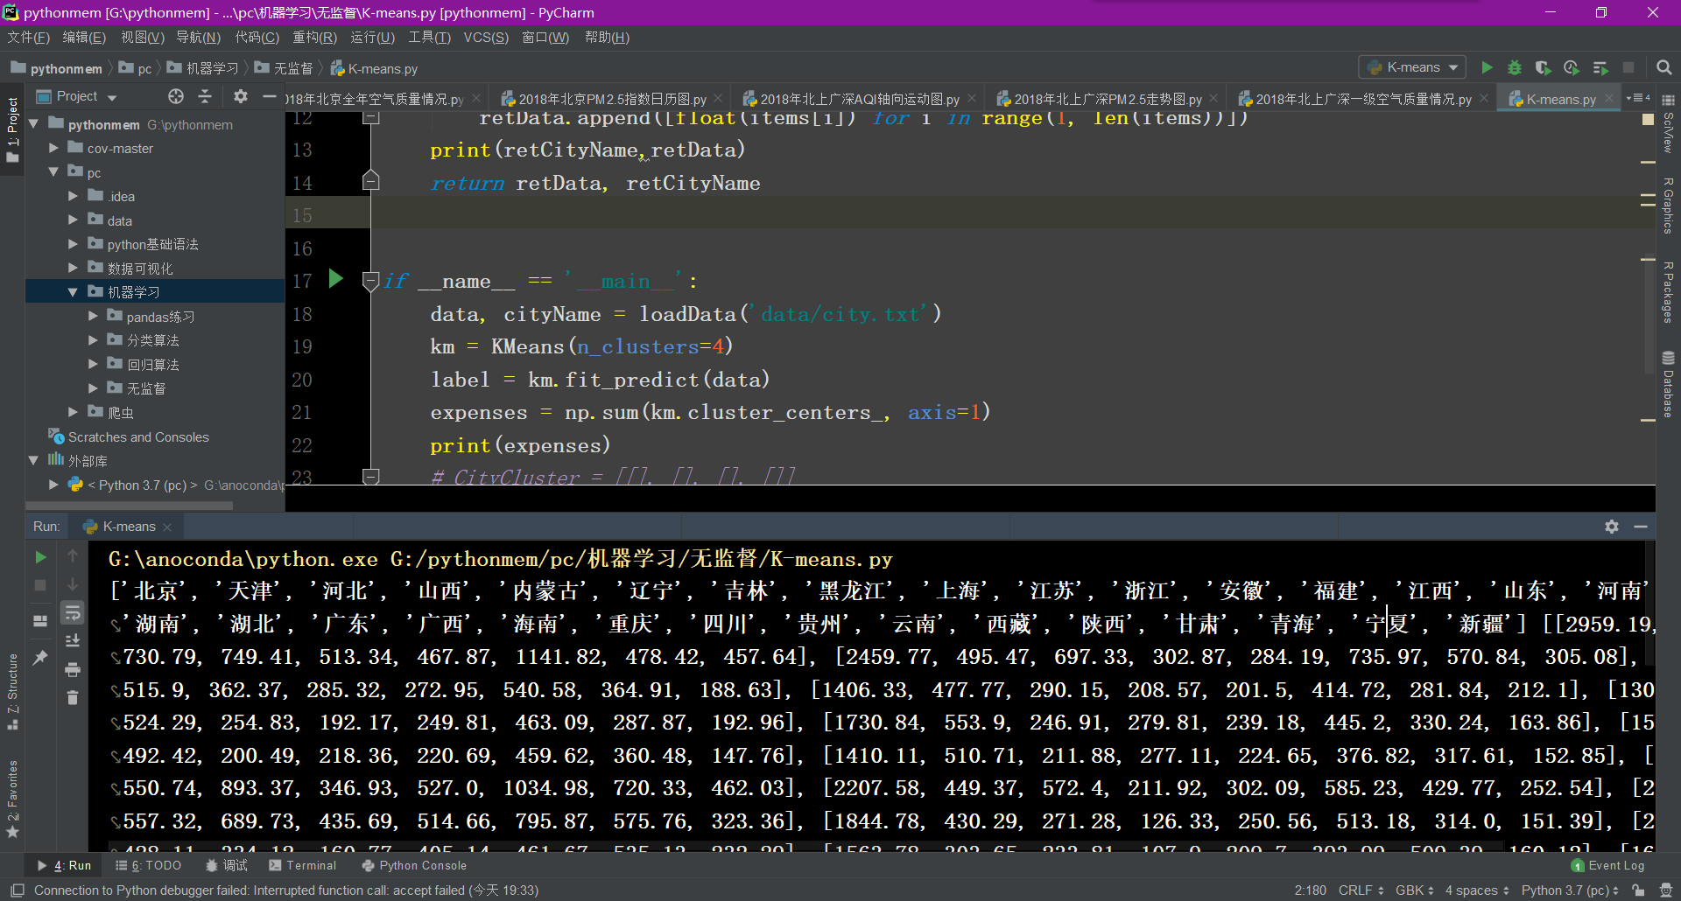
Task: Select Scratches and Consoles in tree
Action: (x=138, y=437)
